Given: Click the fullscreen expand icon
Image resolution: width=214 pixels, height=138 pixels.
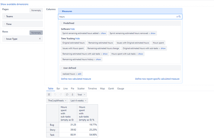Looking at the screenshot, I should click(49, 94).
